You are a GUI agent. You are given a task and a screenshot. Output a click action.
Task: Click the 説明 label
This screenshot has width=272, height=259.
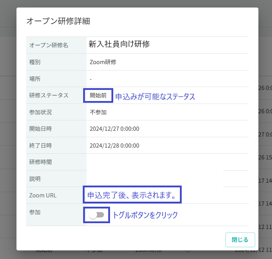pos(35,179)
